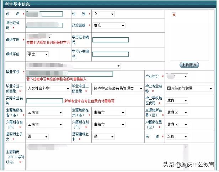Open the 最终学位 dropdown showing 学士
The height and width of the screenshot is (172, 219).
37,54
